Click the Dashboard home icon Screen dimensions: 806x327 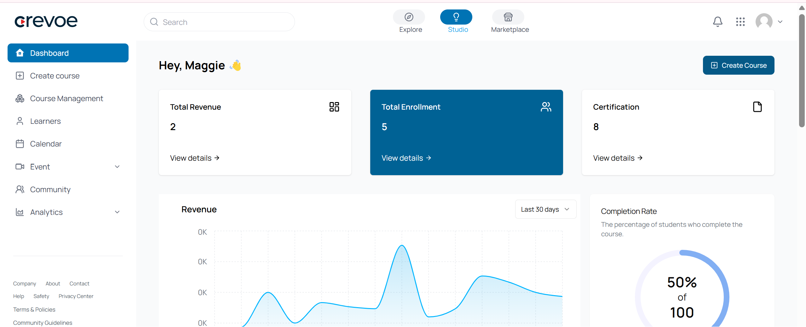click(20, 53)
